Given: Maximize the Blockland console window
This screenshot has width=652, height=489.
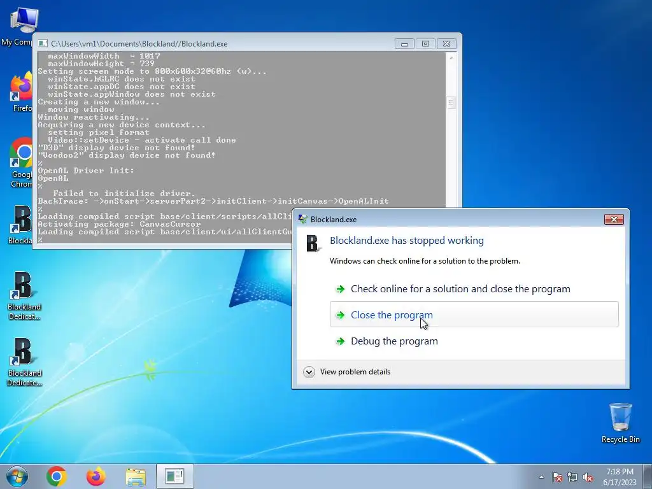Looking at the screenshot, I should coord(425,44).
